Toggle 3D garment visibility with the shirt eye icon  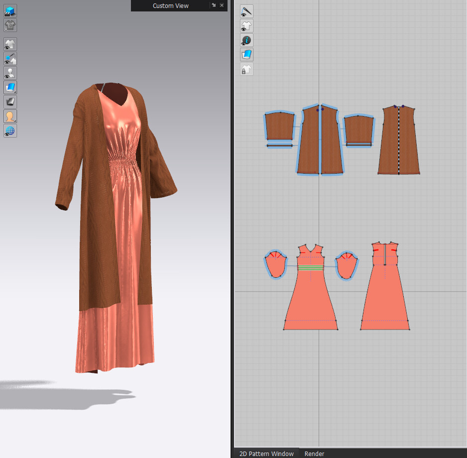point(10,44)
